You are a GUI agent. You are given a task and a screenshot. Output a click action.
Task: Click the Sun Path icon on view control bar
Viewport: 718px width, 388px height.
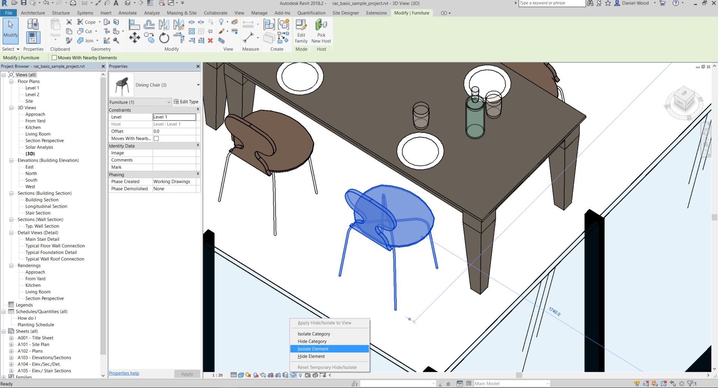click(248, 375)
